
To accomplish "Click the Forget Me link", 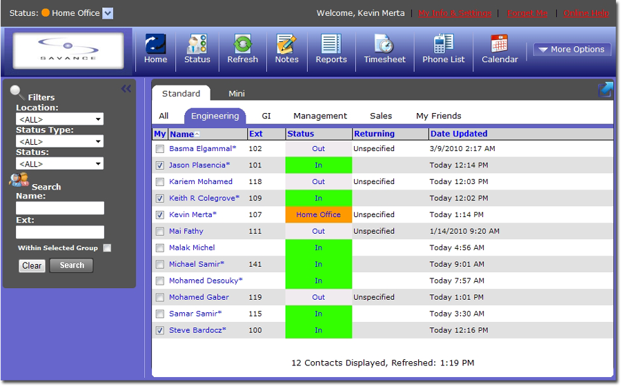I will (527, 13).
